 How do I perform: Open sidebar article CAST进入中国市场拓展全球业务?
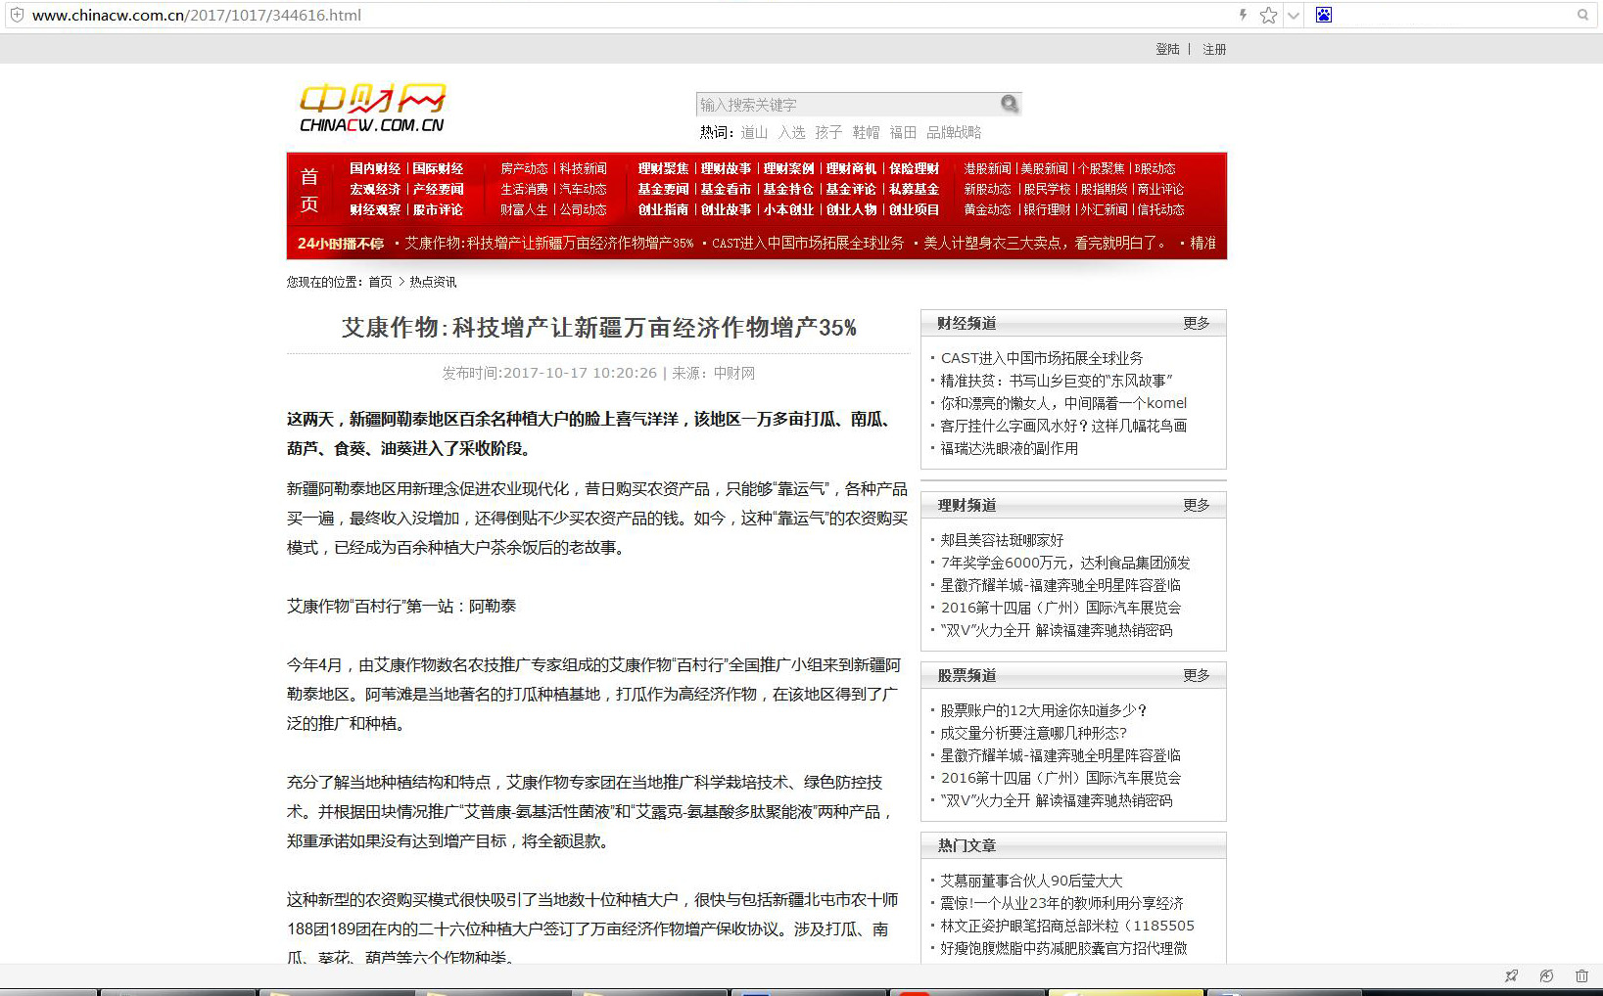coord(1042,358)
